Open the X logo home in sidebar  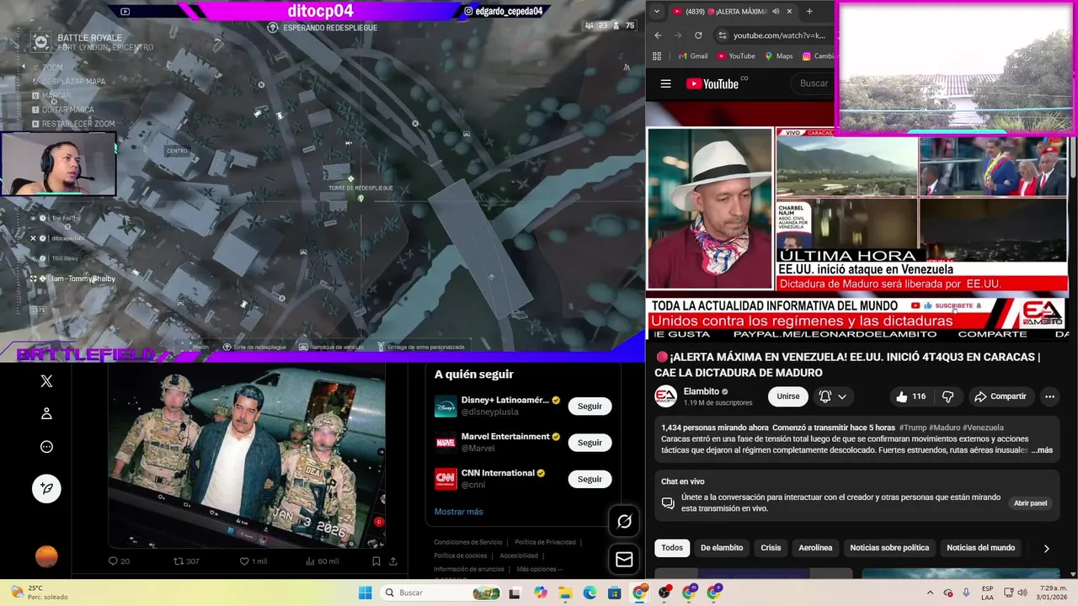(x=46, y=381)
